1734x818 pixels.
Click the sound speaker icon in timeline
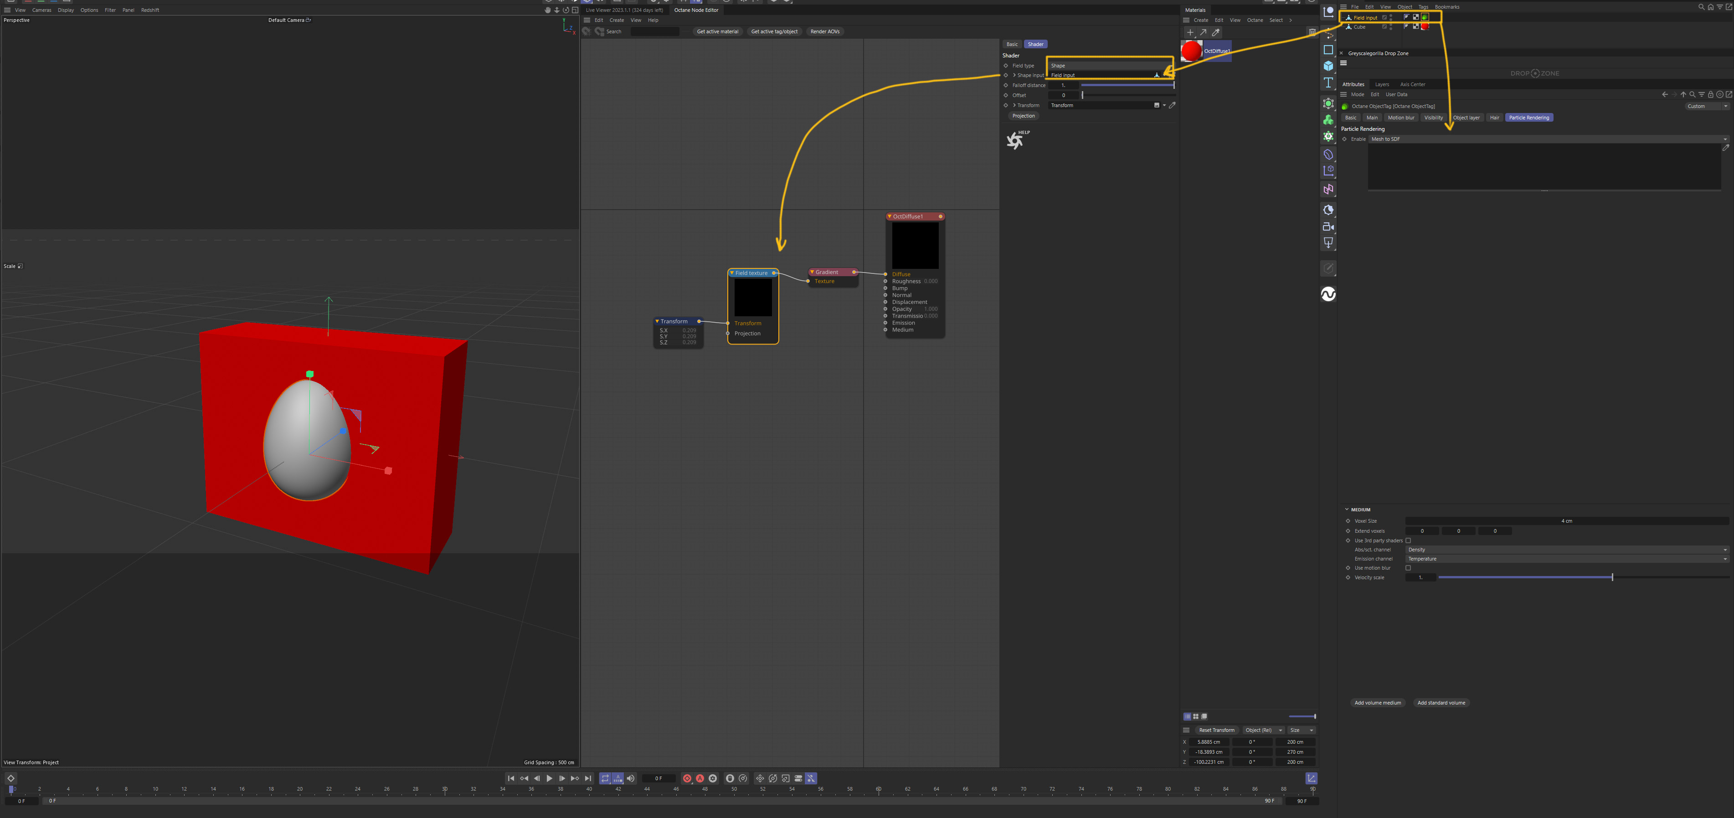coord(631,778)
